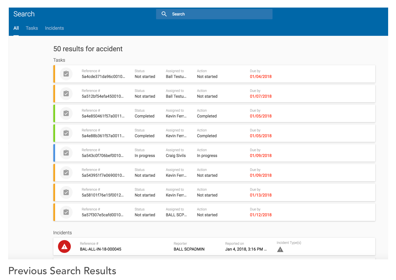The image size is (396, 280).
Task: Click red warning icon for incident BAL-ALL-IN-18-000045
Action: 64,247
